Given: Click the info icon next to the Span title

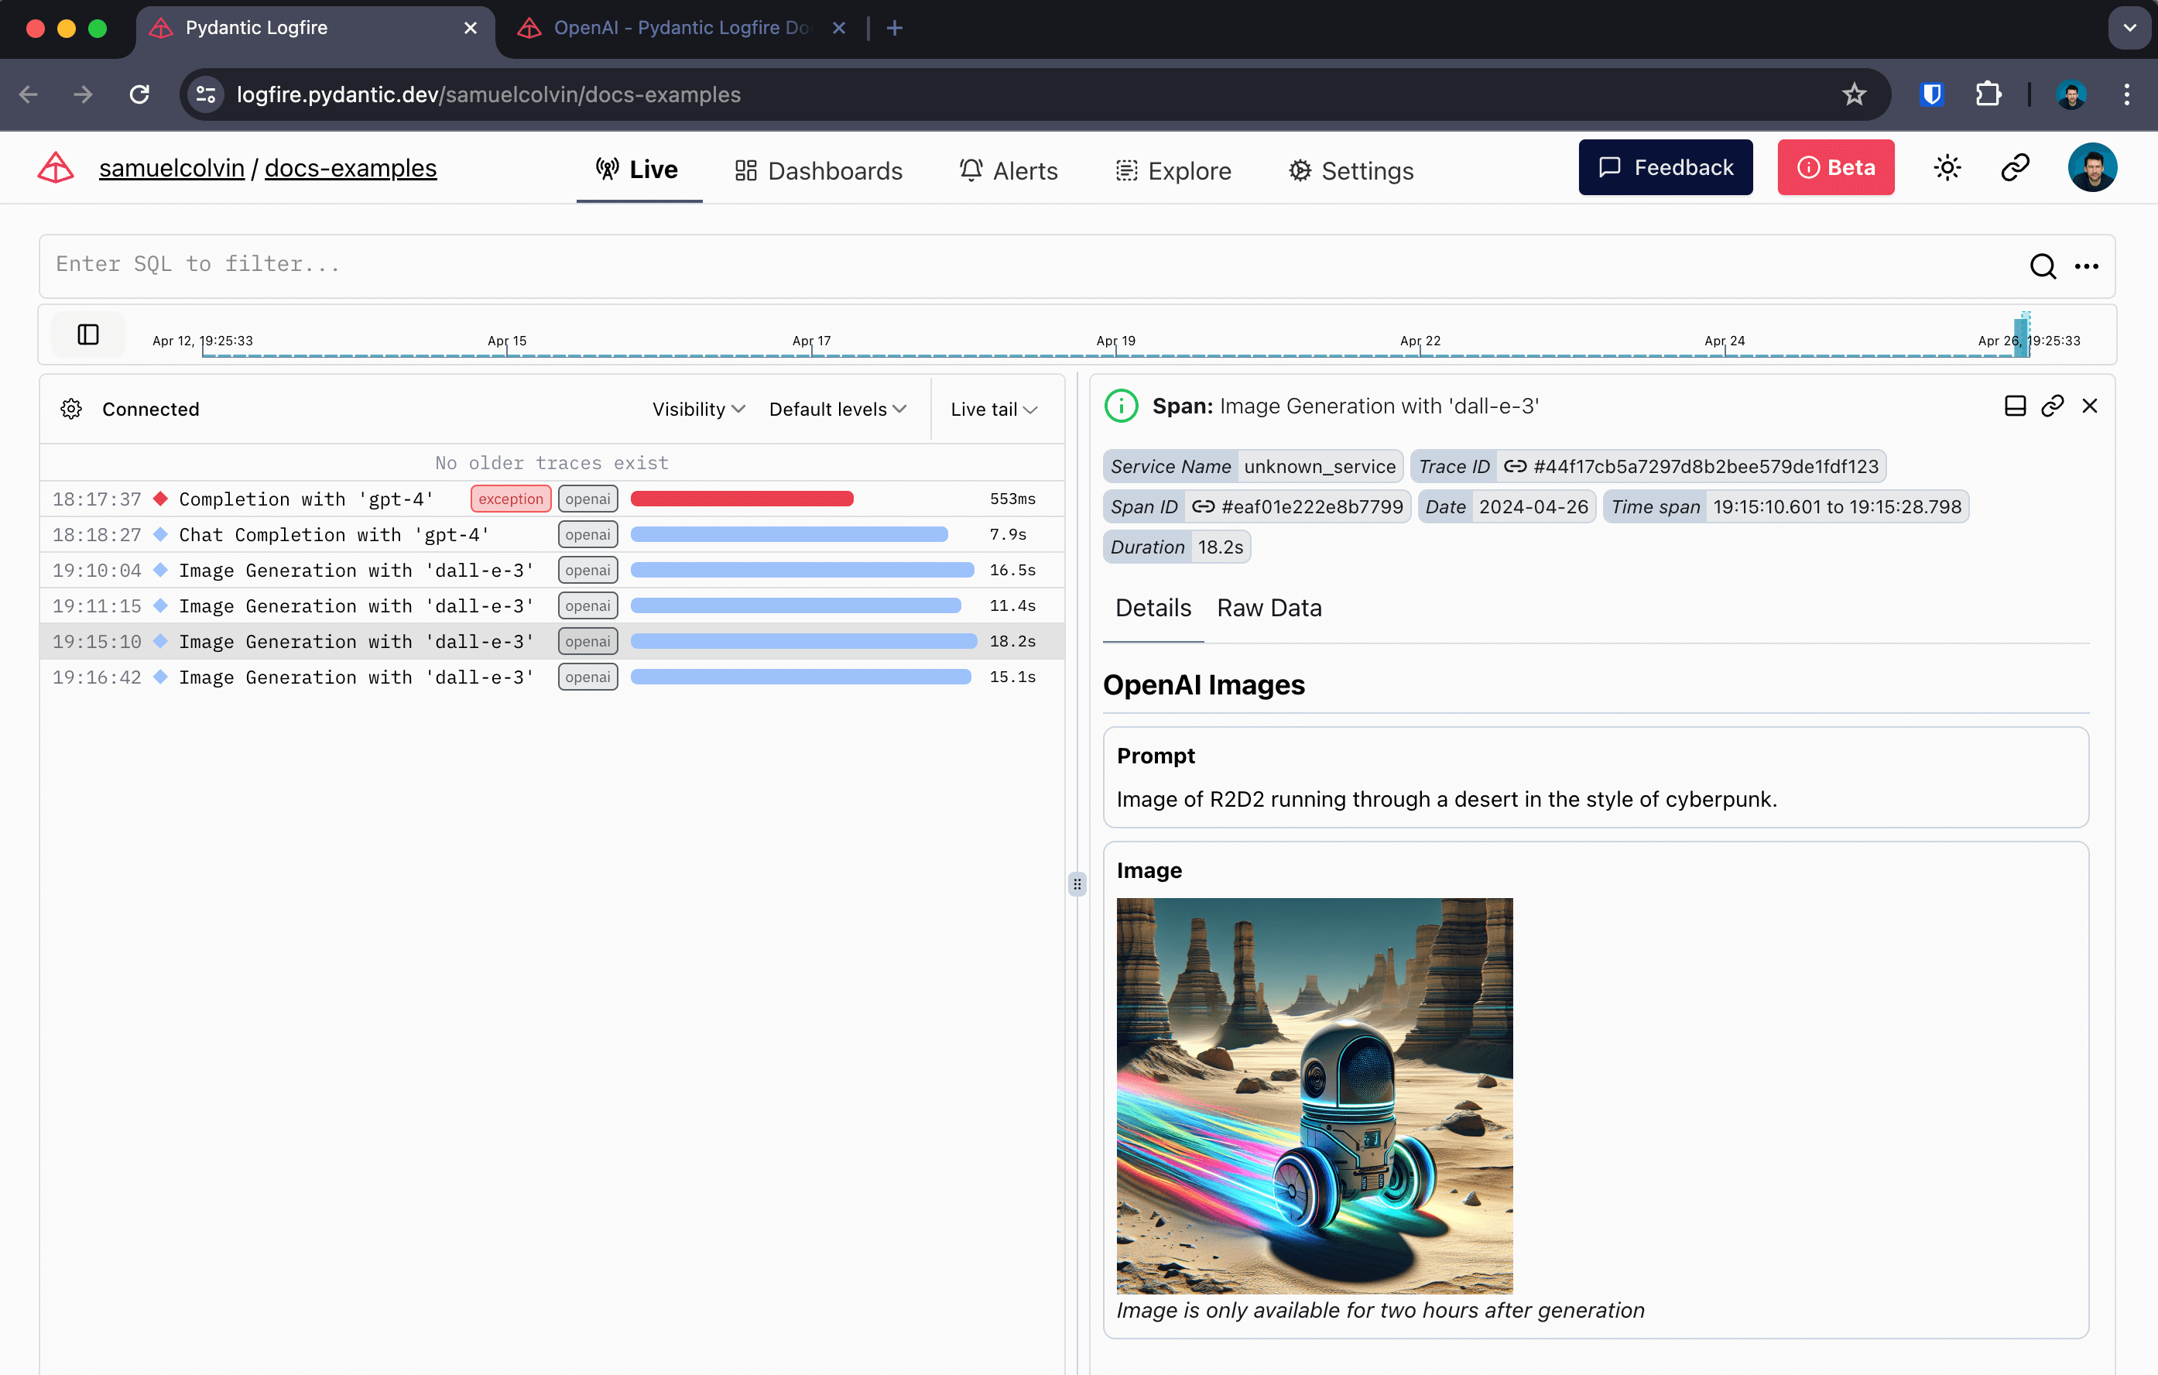Looking at the screenshot, I should coord(1120,405).
